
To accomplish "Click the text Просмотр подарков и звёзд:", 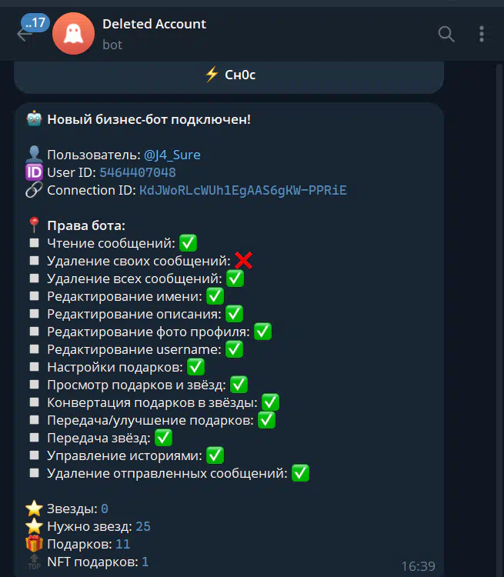I will coord(136,385).
